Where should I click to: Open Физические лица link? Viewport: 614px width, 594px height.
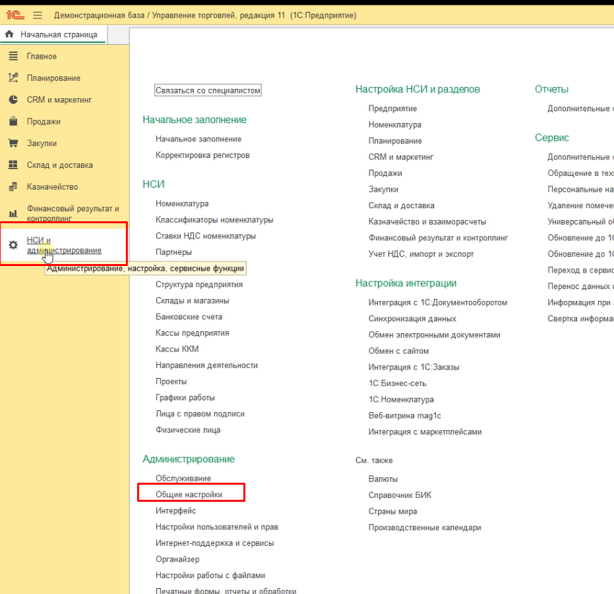(188, 430)
